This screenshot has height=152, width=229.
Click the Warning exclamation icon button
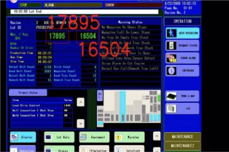[130, 137]
